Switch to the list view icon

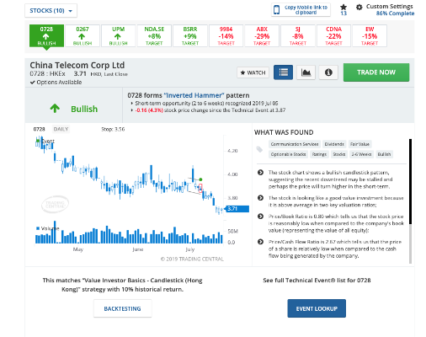283,72
